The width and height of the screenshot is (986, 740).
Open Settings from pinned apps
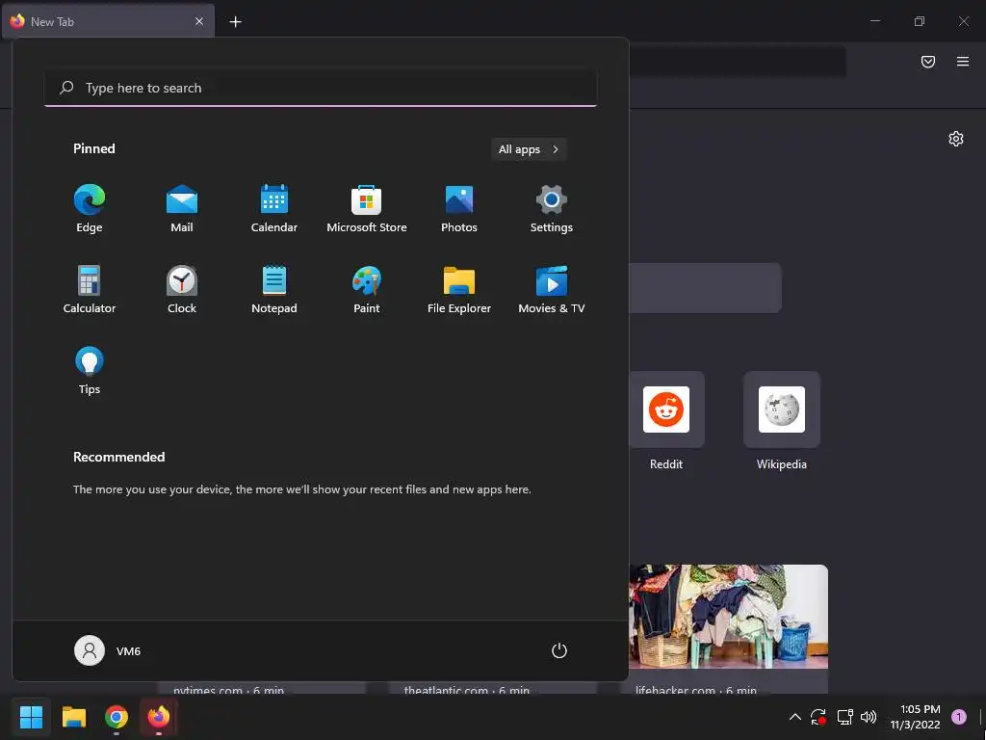point(552,209)
